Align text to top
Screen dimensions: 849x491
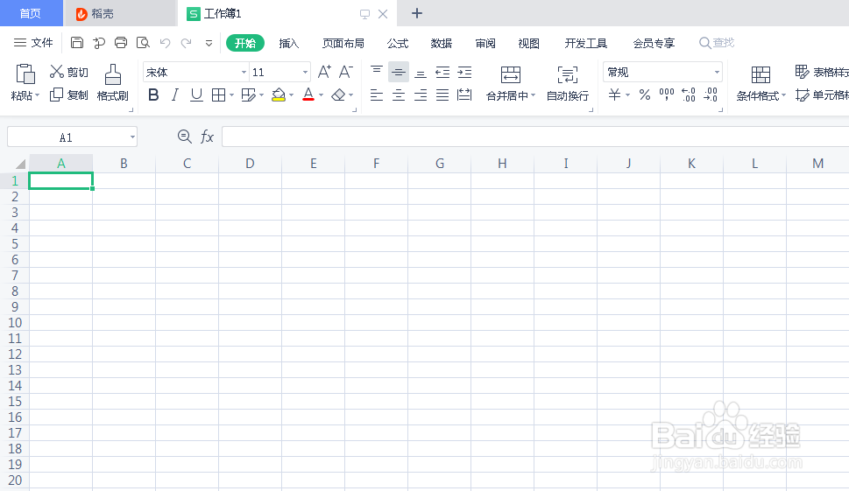click(x=377, y=72)
